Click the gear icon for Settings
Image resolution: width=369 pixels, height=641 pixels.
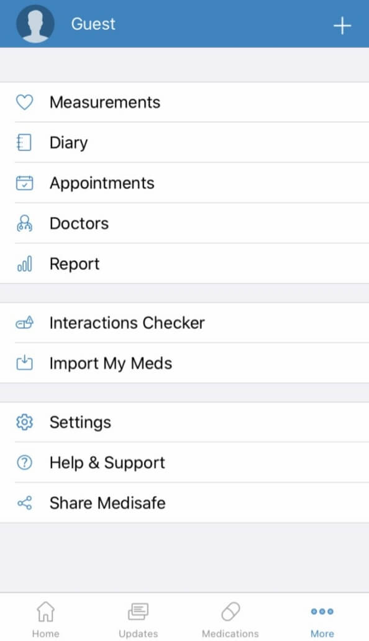click(x=24, y=422)
